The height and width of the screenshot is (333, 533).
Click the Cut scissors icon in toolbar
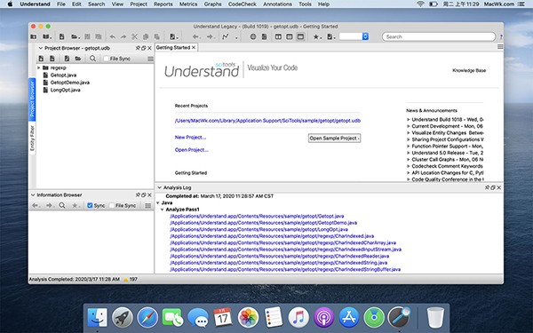pyautogui.click(x=135, y=36)
